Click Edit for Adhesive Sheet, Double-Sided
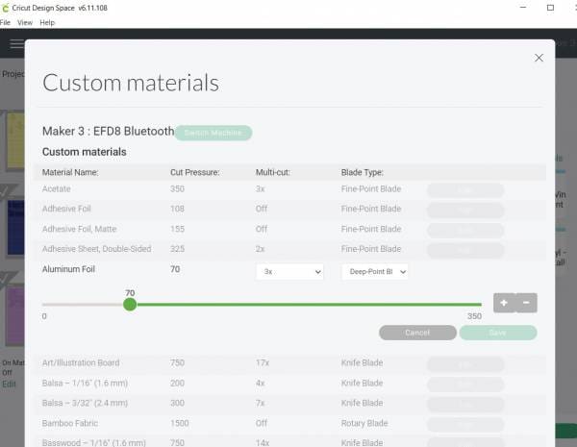577x447 pixels. (x=465, y=250)
